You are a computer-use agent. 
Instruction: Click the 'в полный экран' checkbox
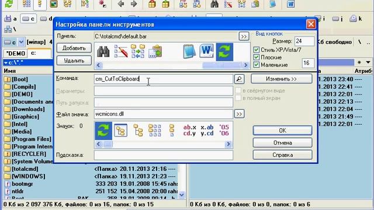[x=238, y=98]
